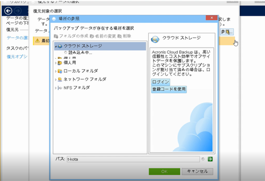Collapse the クラウド ストレージ tree node
This screenshot has height=181, width=265.
[x=56, y=46]
